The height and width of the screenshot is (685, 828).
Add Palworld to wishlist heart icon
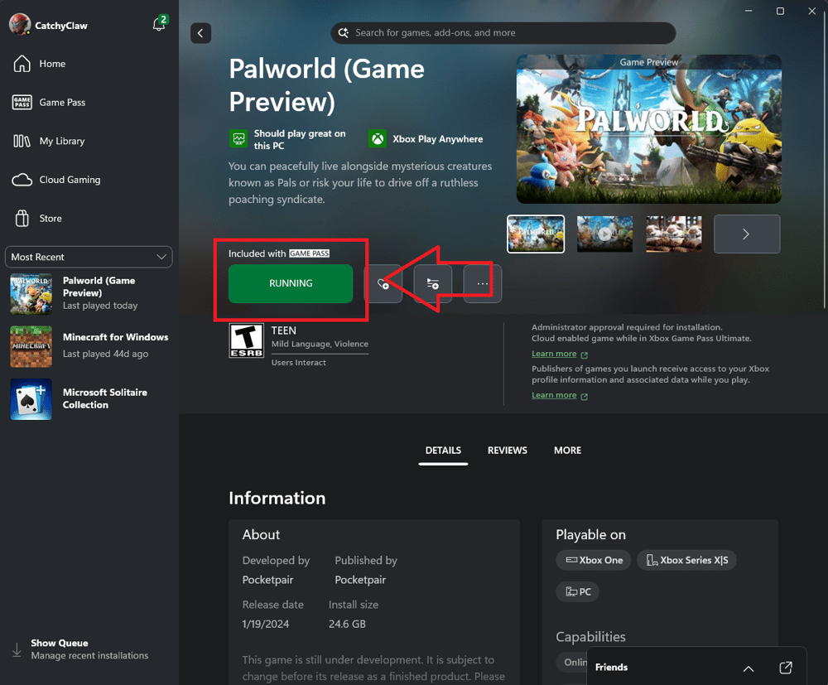383,284
